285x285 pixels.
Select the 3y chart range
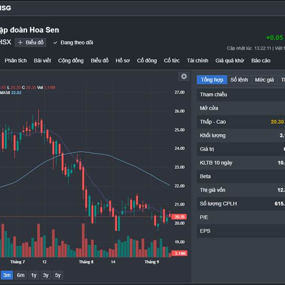tap(46, 275)
